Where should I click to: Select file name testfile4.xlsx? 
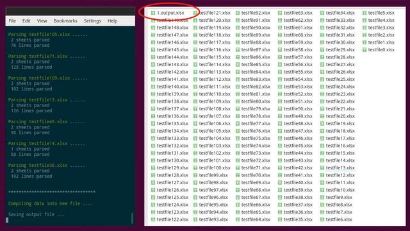381,20
